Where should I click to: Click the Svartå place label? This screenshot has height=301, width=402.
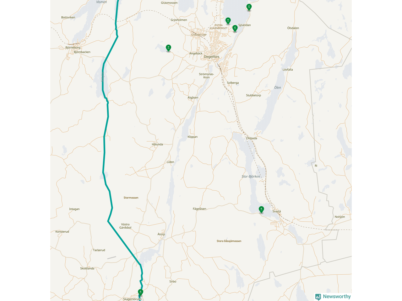pyautogui.click(x=277, y=211)
